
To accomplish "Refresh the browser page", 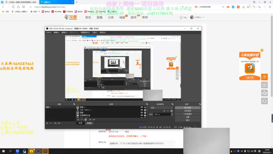I will click(x=13, y=7).
